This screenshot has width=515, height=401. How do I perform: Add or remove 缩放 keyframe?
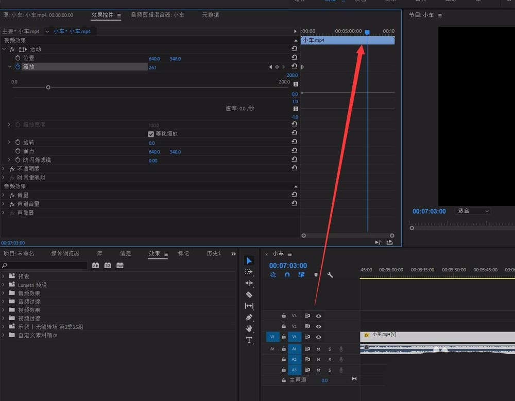pyautogui.click(x=277, y=67)
